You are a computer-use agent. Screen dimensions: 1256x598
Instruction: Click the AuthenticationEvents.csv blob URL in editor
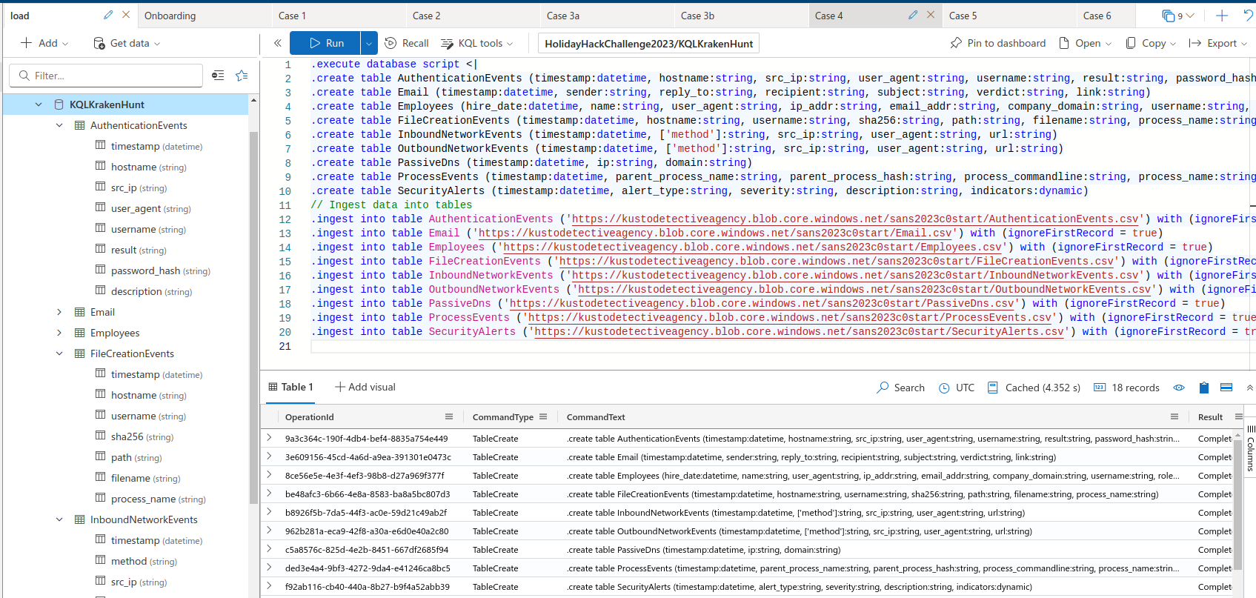(855, 219)
